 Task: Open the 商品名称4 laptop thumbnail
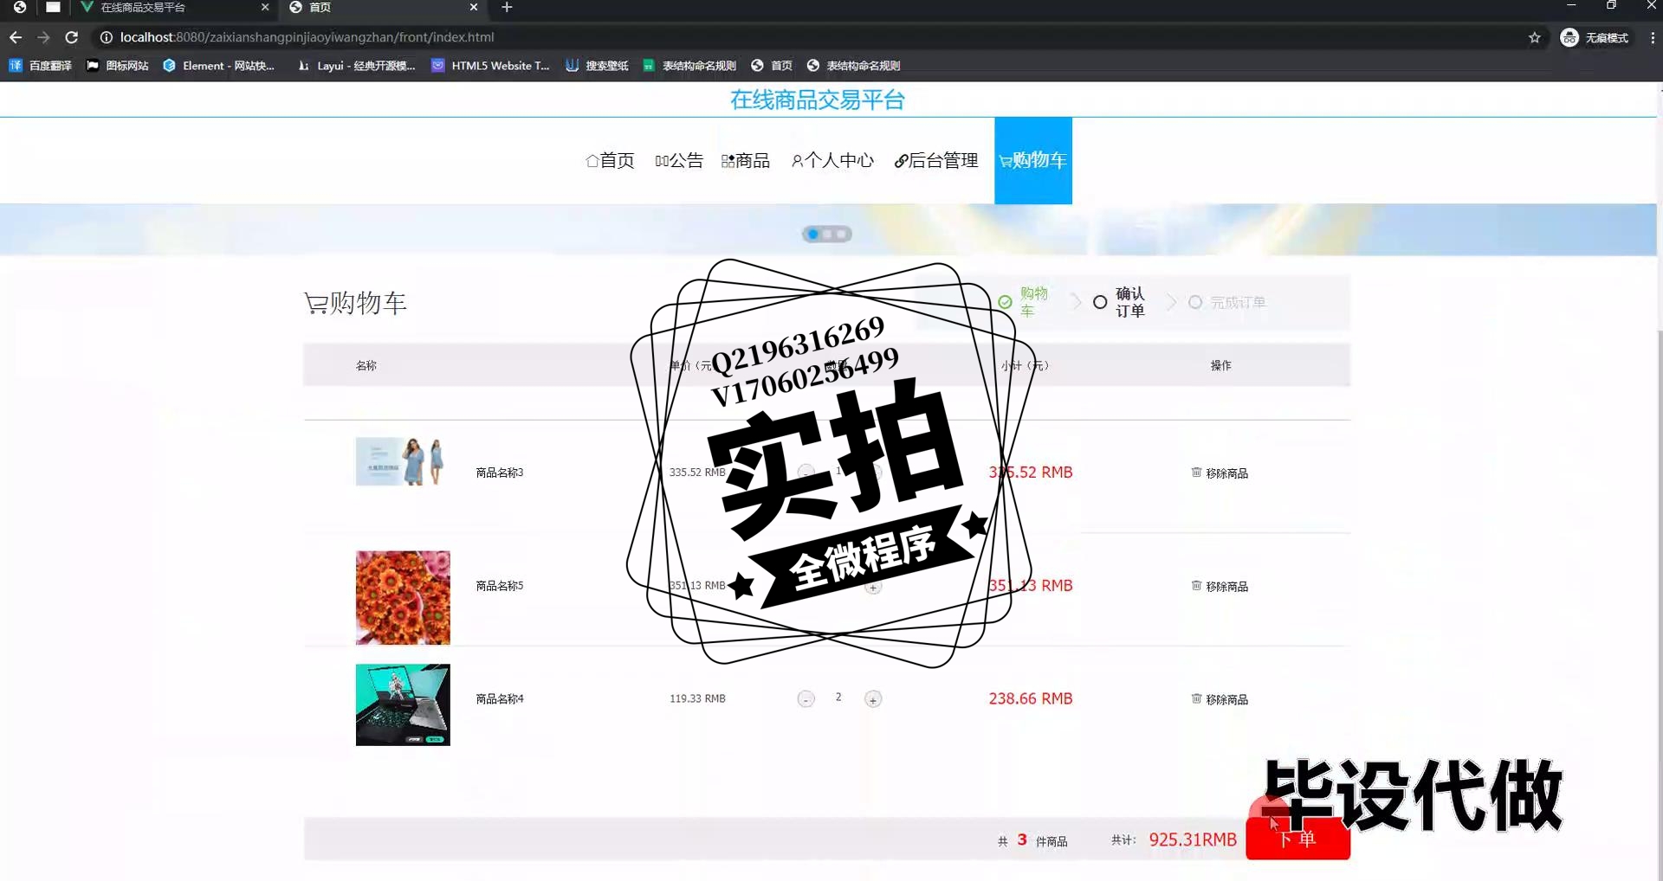coord(403,704)
